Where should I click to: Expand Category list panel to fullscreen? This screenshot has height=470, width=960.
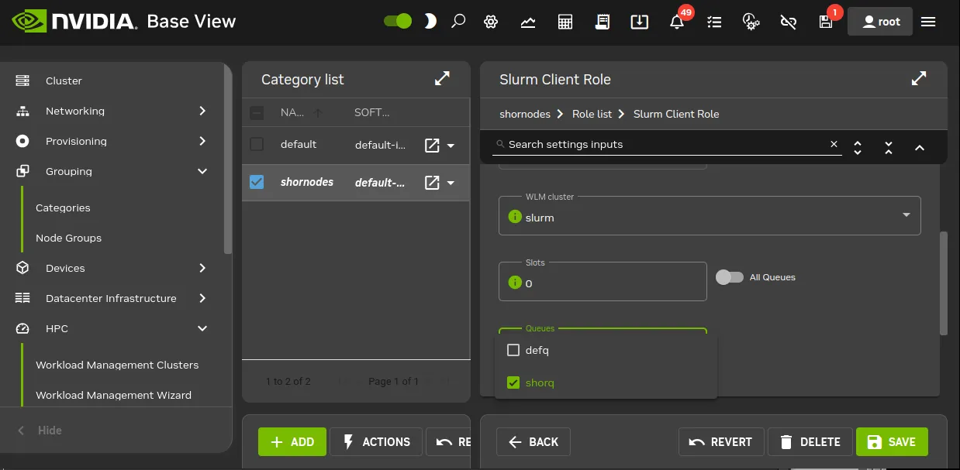pos(442,79)
